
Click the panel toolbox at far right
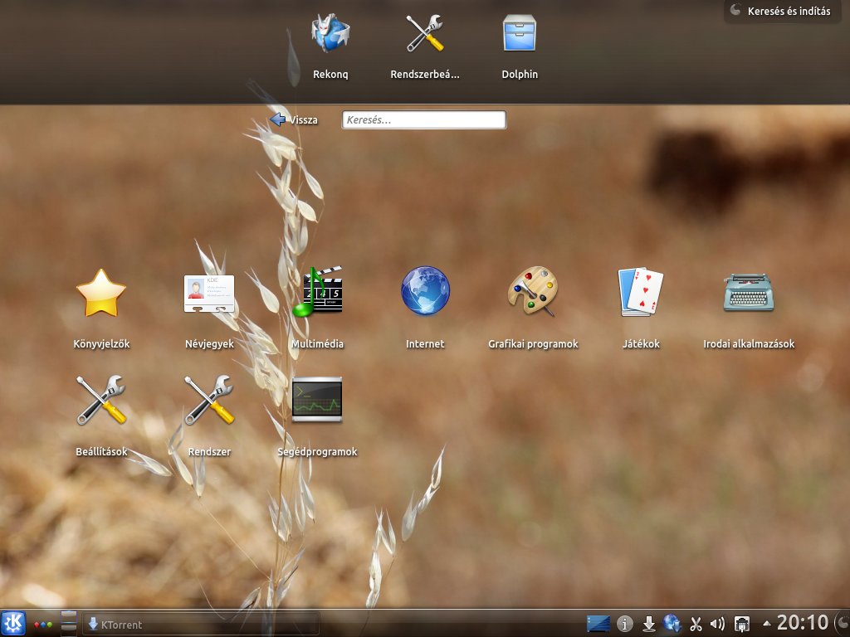pyautogui.click(x=843, y=623)
